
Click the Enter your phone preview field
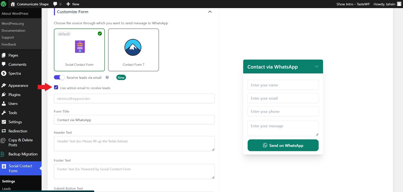[283, 111]
